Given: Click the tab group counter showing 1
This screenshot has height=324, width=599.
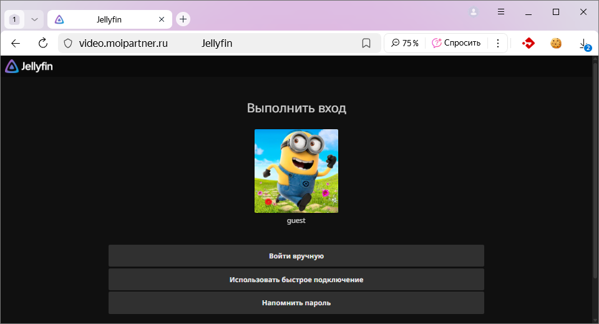Looking at the screenshot, I should [x=14, y=19].
